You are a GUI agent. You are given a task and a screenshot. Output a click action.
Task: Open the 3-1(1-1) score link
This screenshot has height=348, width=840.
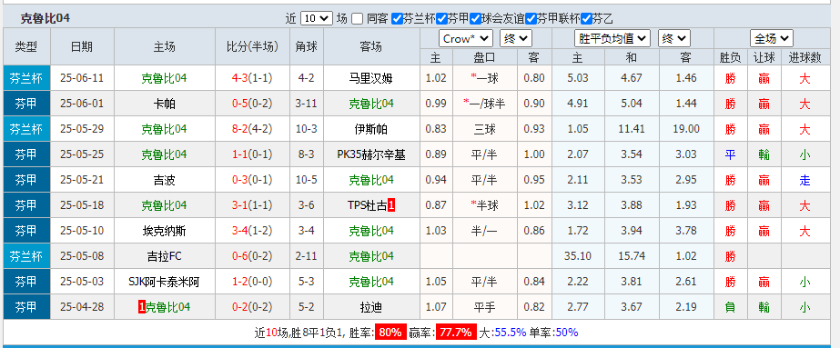(252, 205)
